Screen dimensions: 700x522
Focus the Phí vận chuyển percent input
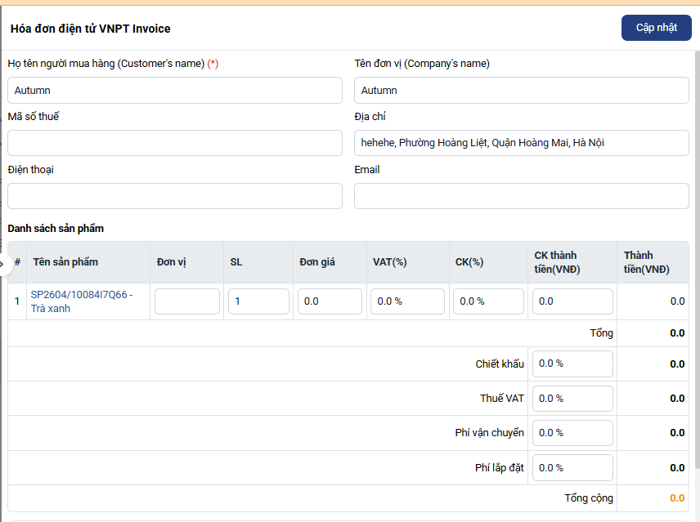click(x=572, y=433)
